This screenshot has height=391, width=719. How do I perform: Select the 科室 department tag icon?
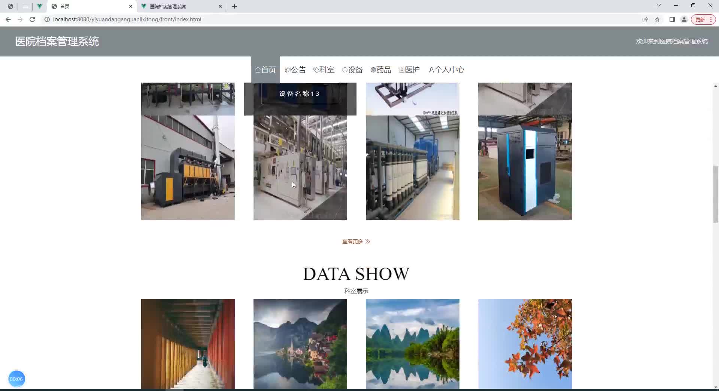click(x=316, y=70)
